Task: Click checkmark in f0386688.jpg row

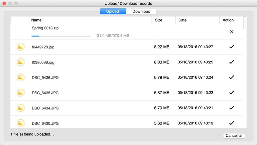Action: tap(231, 62)
